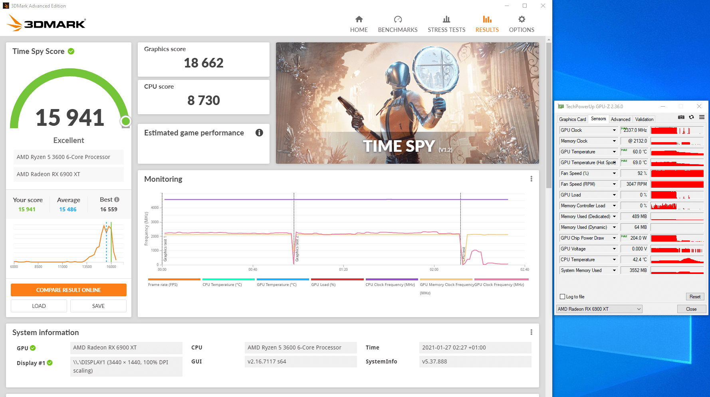Toggle the Frame rate (FPS) legend
Viewport: 710px width, 397px height.
point(174,282)
